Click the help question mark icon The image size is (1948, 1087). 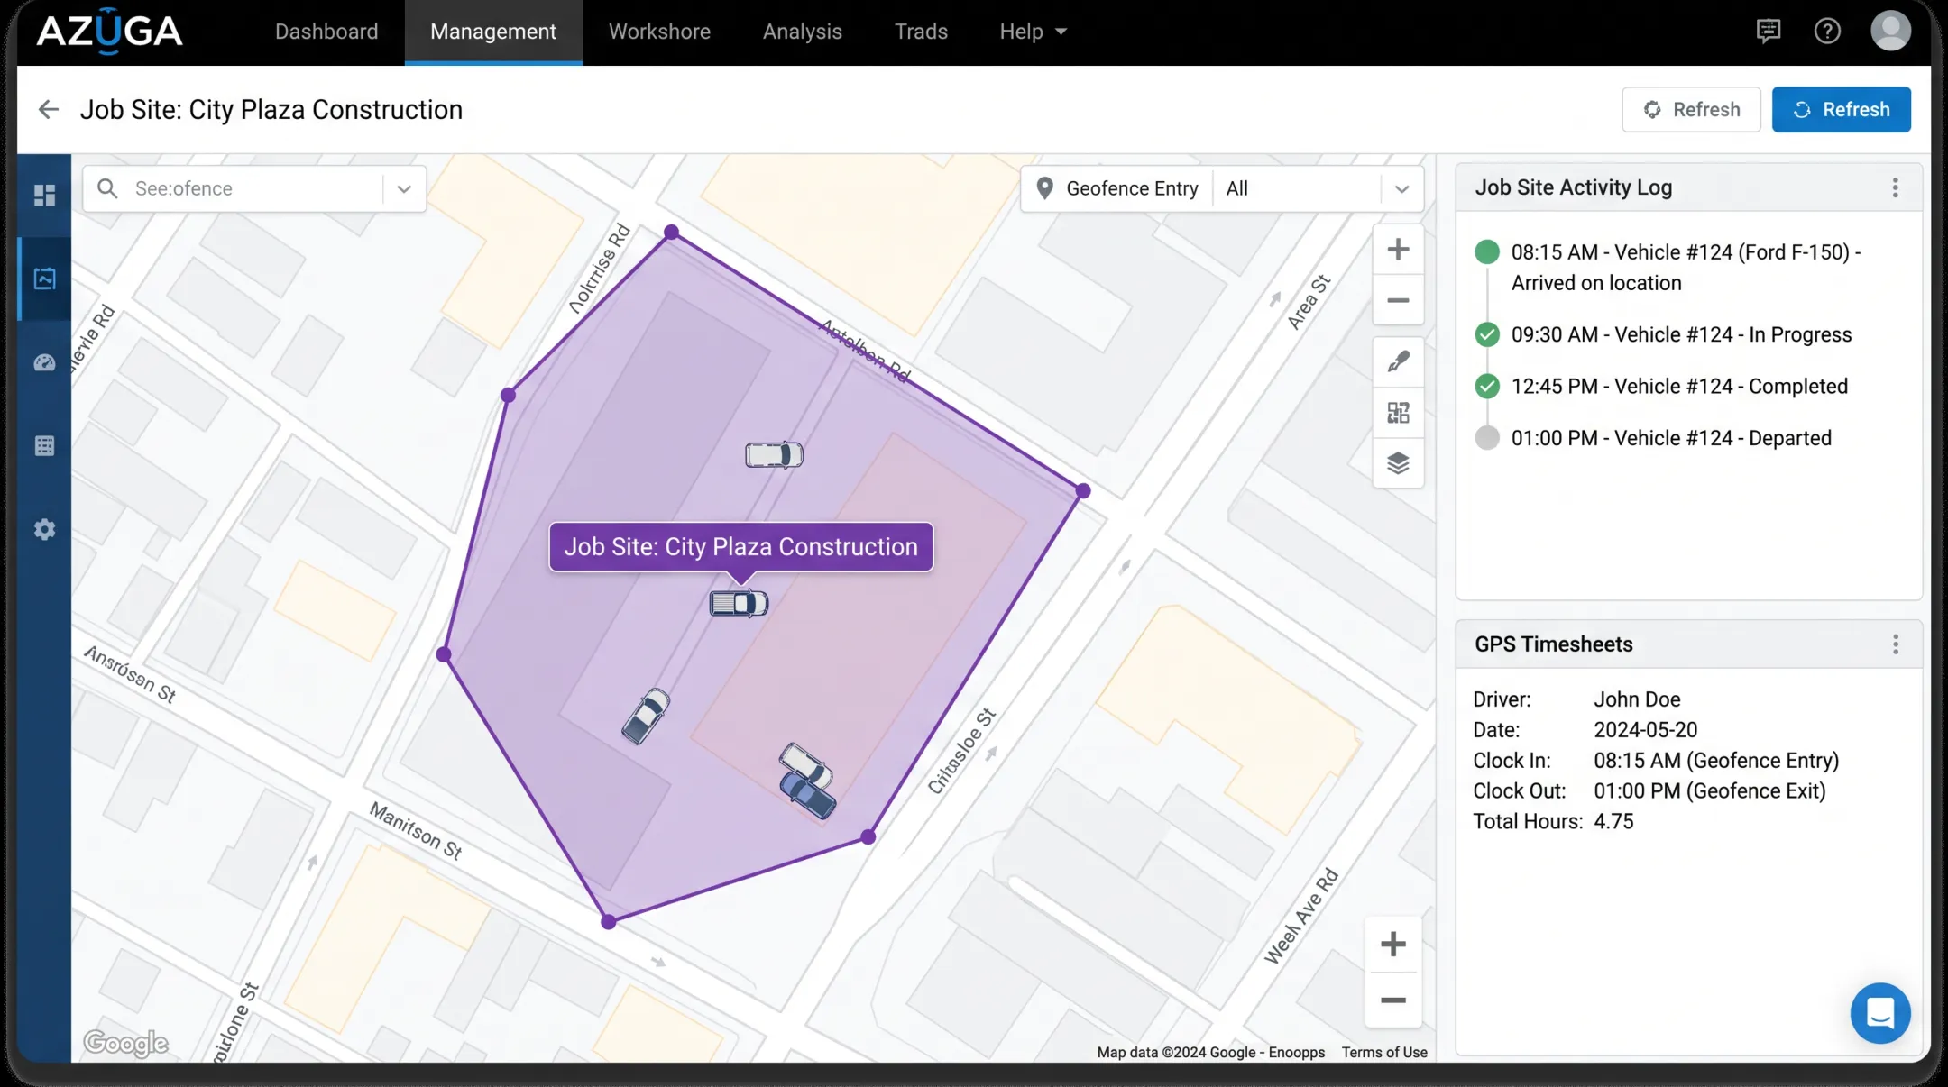(1827, 32)
